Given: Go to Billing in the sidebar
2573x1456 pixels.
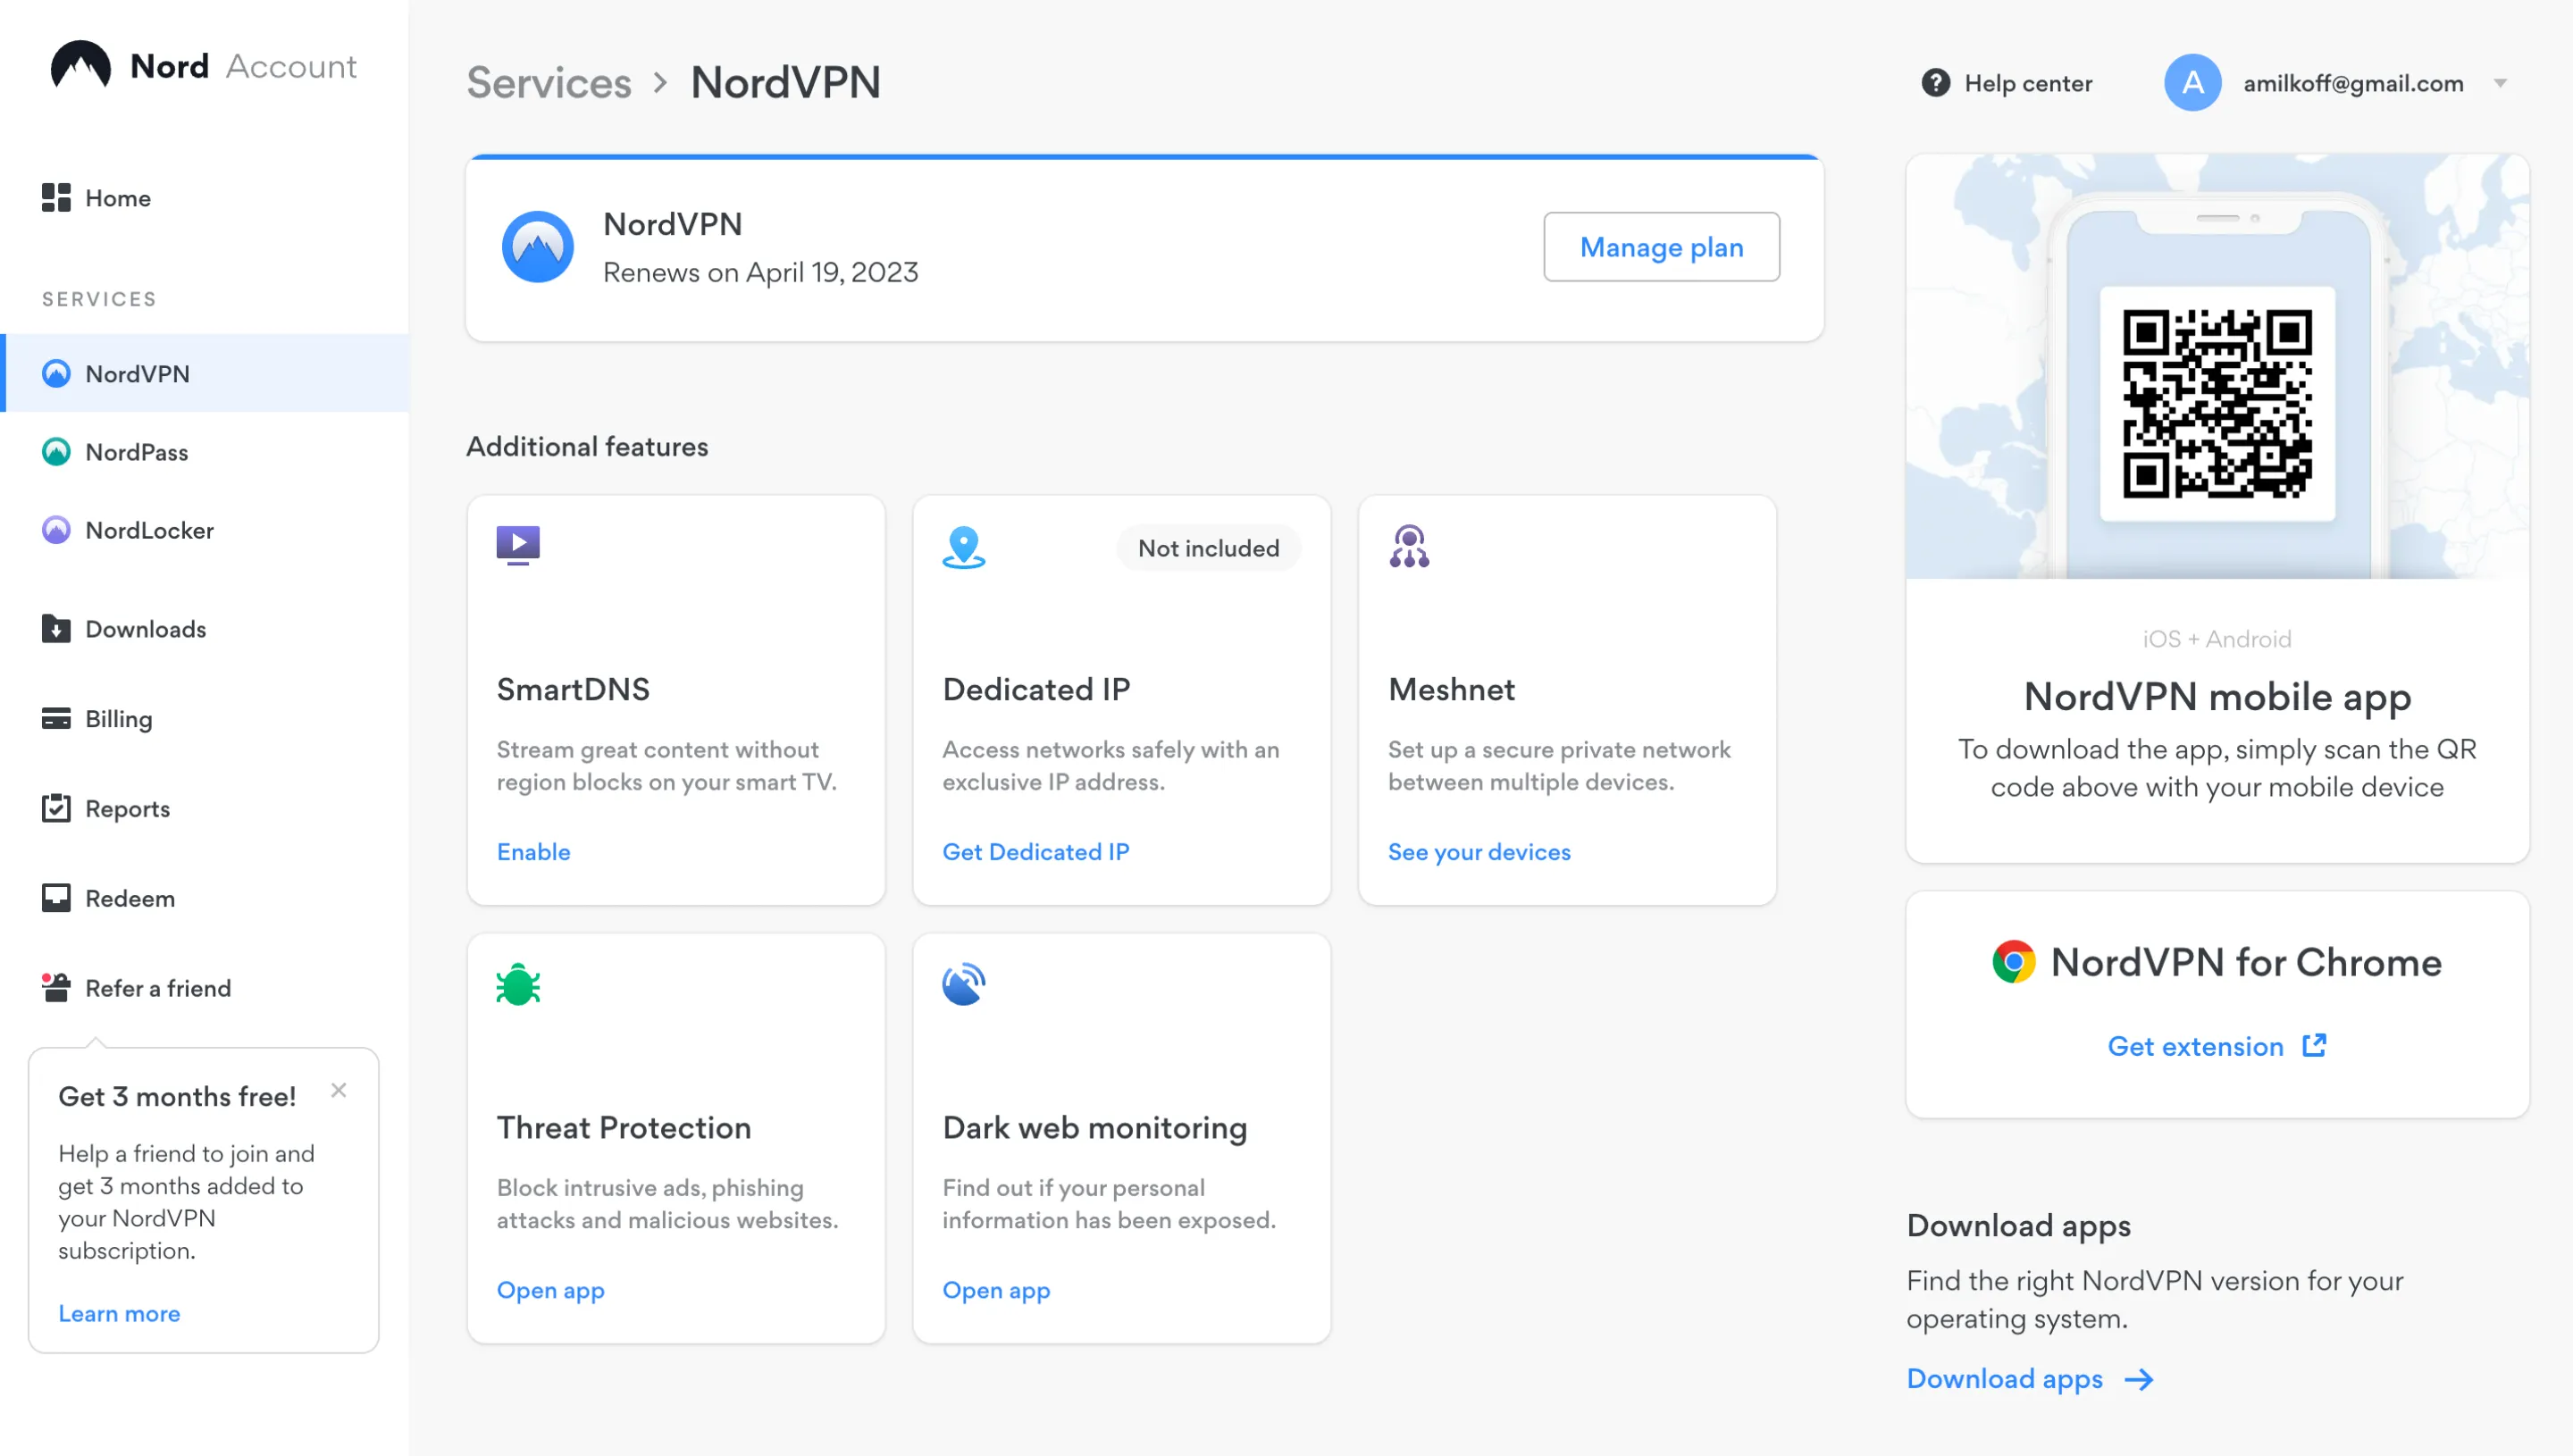Looking at the screenshot, I should pos(118,718).
